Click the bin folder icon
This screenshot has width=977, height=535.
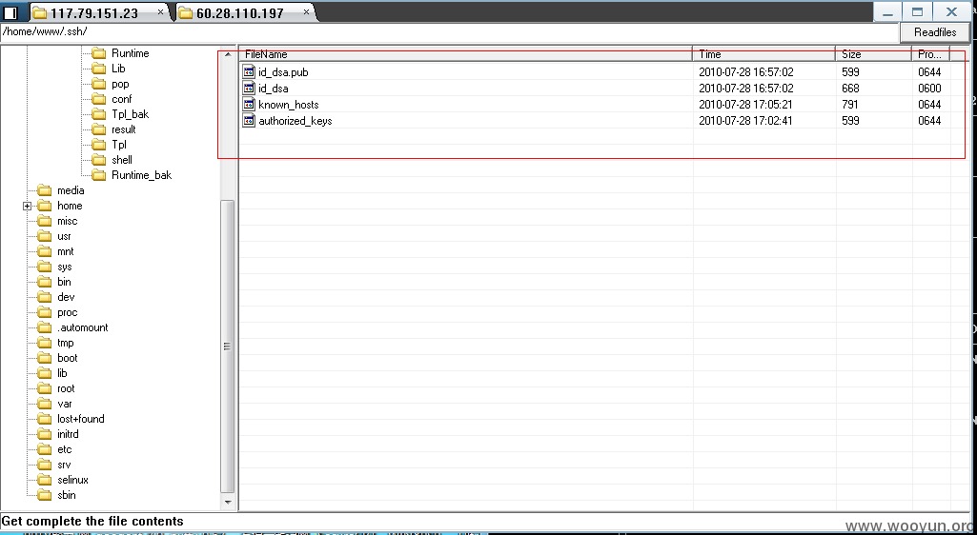point(44,282)
